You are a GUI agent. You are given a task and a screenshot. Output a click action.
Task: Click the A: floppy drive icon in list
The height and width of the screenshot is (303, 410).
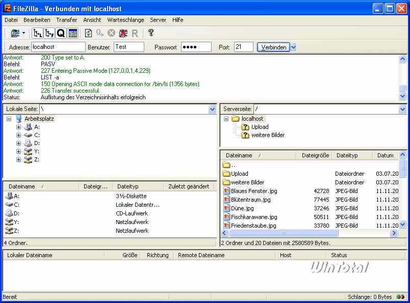(x=9, y=196)
